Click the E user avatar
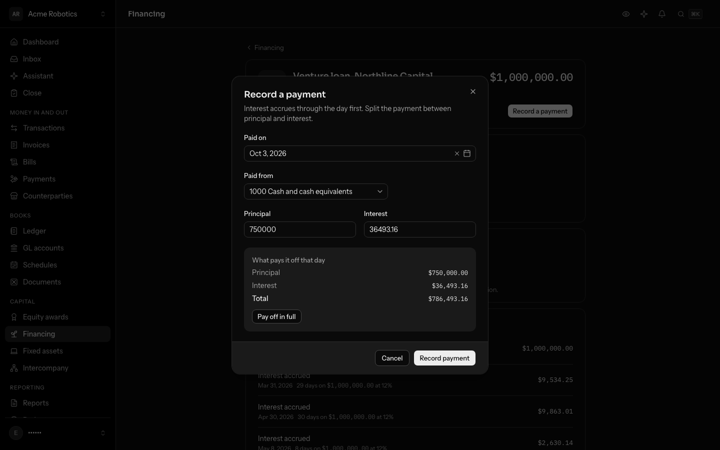 coord(16,433)
